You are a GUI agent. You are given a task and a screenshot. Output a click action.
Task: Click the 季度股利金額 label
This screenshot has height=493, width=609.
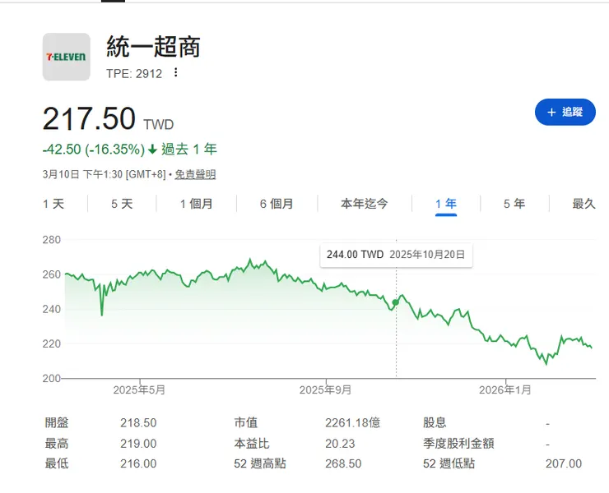click(x=458, y=443)
